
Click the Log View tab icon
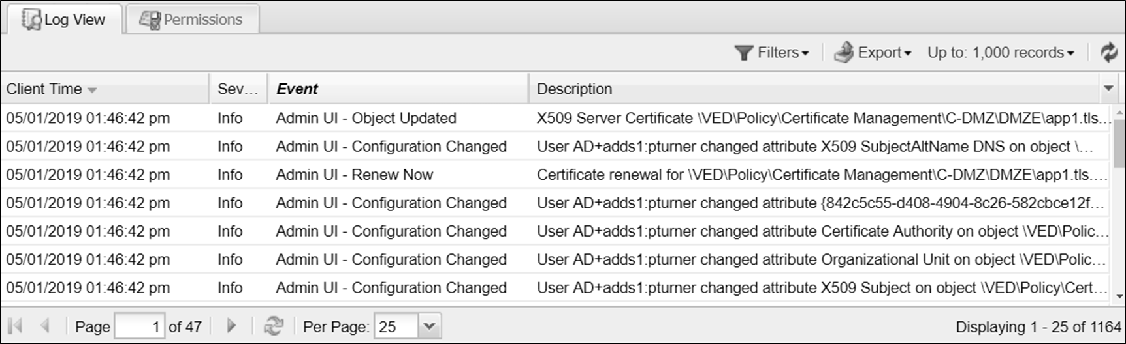pyautogui.click(x=30, y=20)
